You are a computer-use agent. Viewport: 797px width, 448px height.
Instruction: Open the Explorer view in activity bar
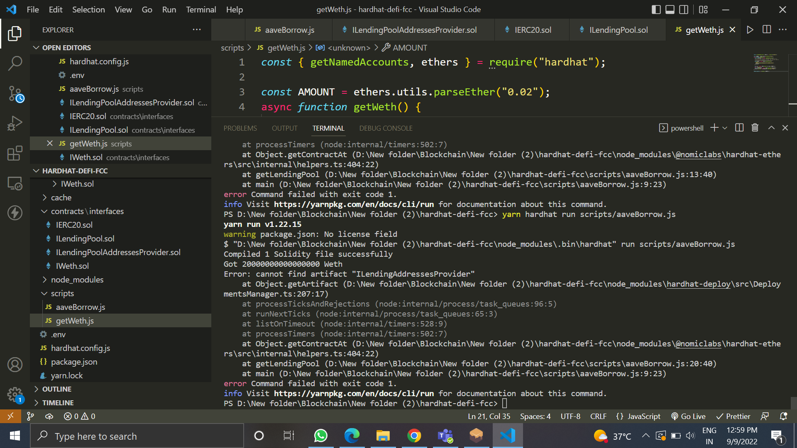coord(15,34)
